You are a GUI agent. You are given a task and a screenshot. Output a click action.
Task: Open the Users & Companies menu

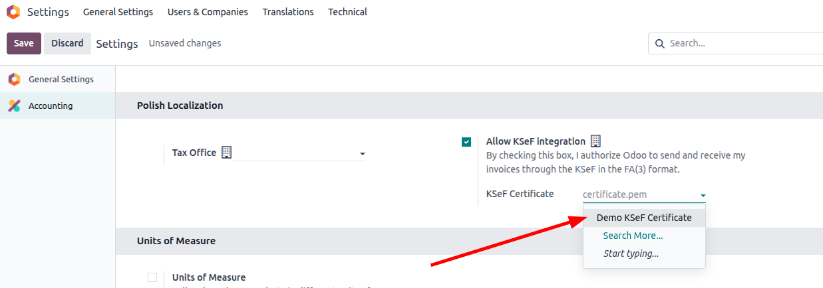(208, 12)
